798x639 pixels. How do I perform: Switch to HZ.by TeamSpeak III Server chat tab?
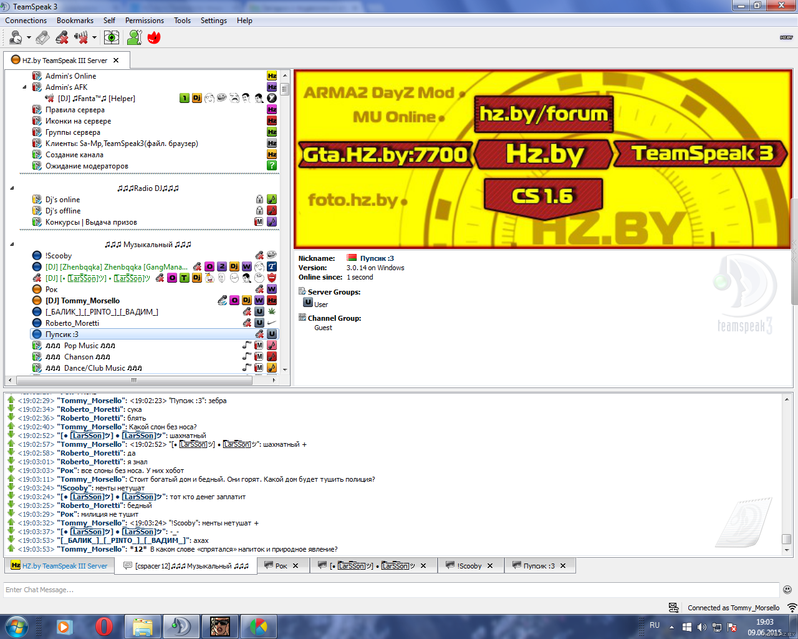point(59,566)
